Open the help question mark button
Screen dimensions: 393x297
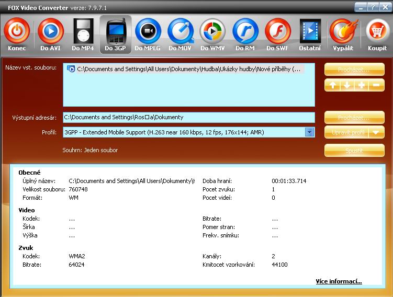373,7
